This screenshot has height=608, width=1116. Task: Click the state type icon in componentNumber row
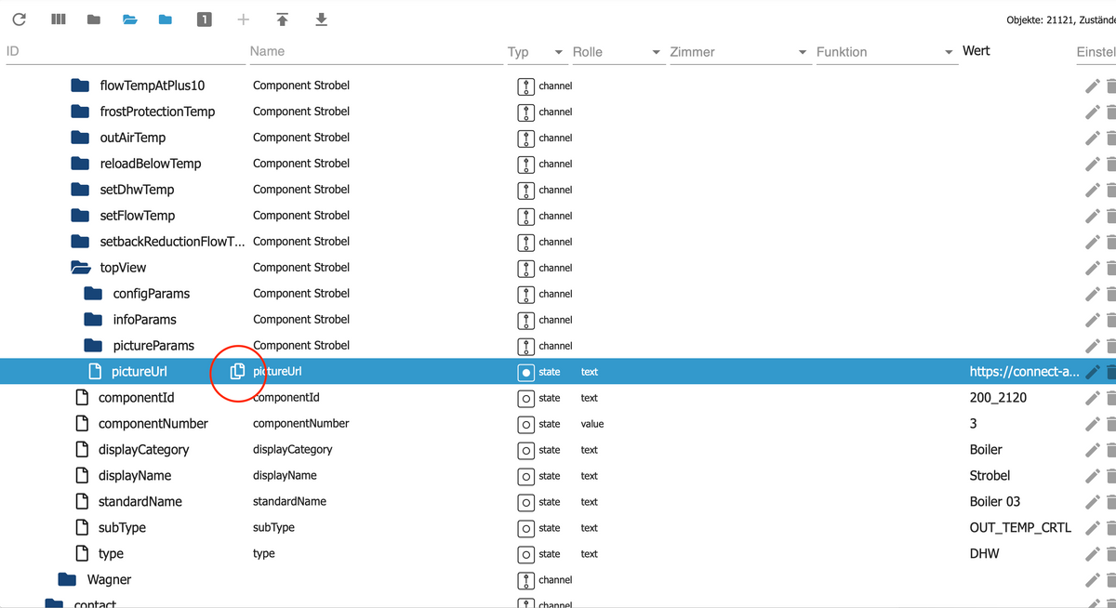526,424
